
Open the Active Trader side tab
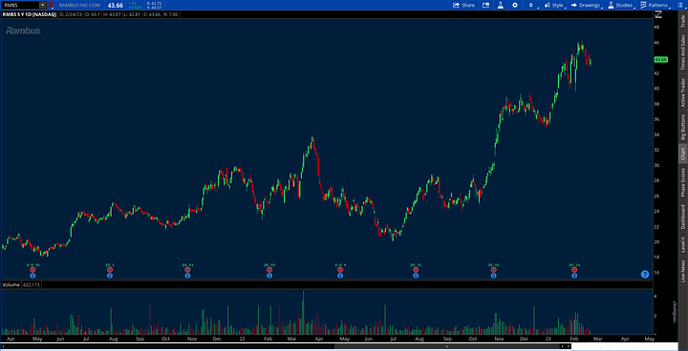point(682,93)
